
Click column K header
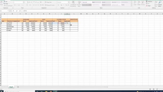tap(67, 14)
